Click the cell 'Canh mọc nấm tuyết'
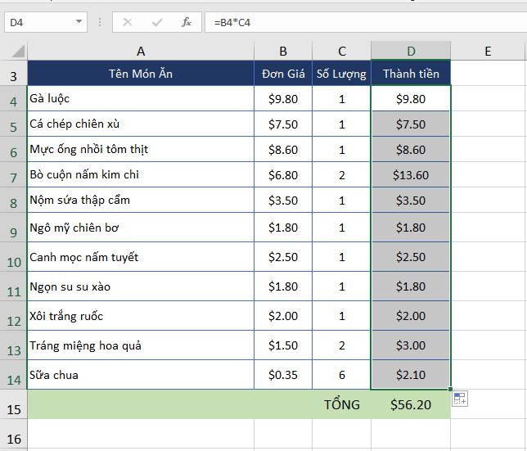This screenshot has width=527, height=451. click(x=141, y=257)
